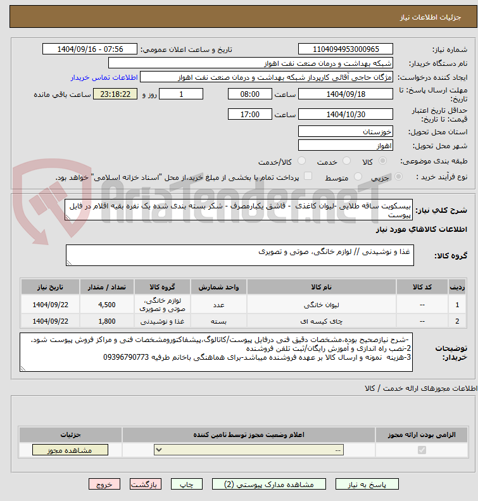Screen dimensions: 478x501
Task: Click the delivery province field خوزستان
Action: click(346, 131)
